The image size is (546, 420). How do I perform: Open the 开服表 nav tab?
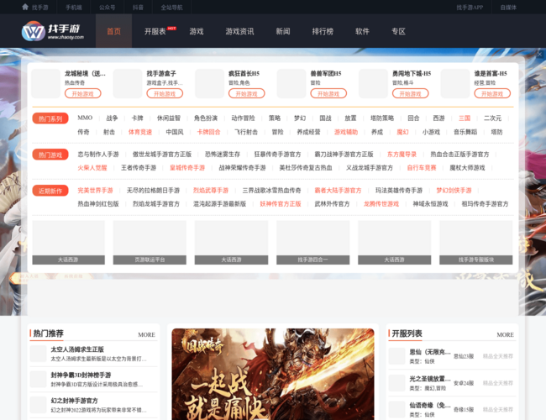pyautogui.click(x=155, y=31)
